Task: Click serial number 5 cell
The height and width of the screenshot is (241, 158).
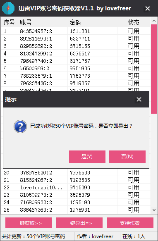Action: 5,61
